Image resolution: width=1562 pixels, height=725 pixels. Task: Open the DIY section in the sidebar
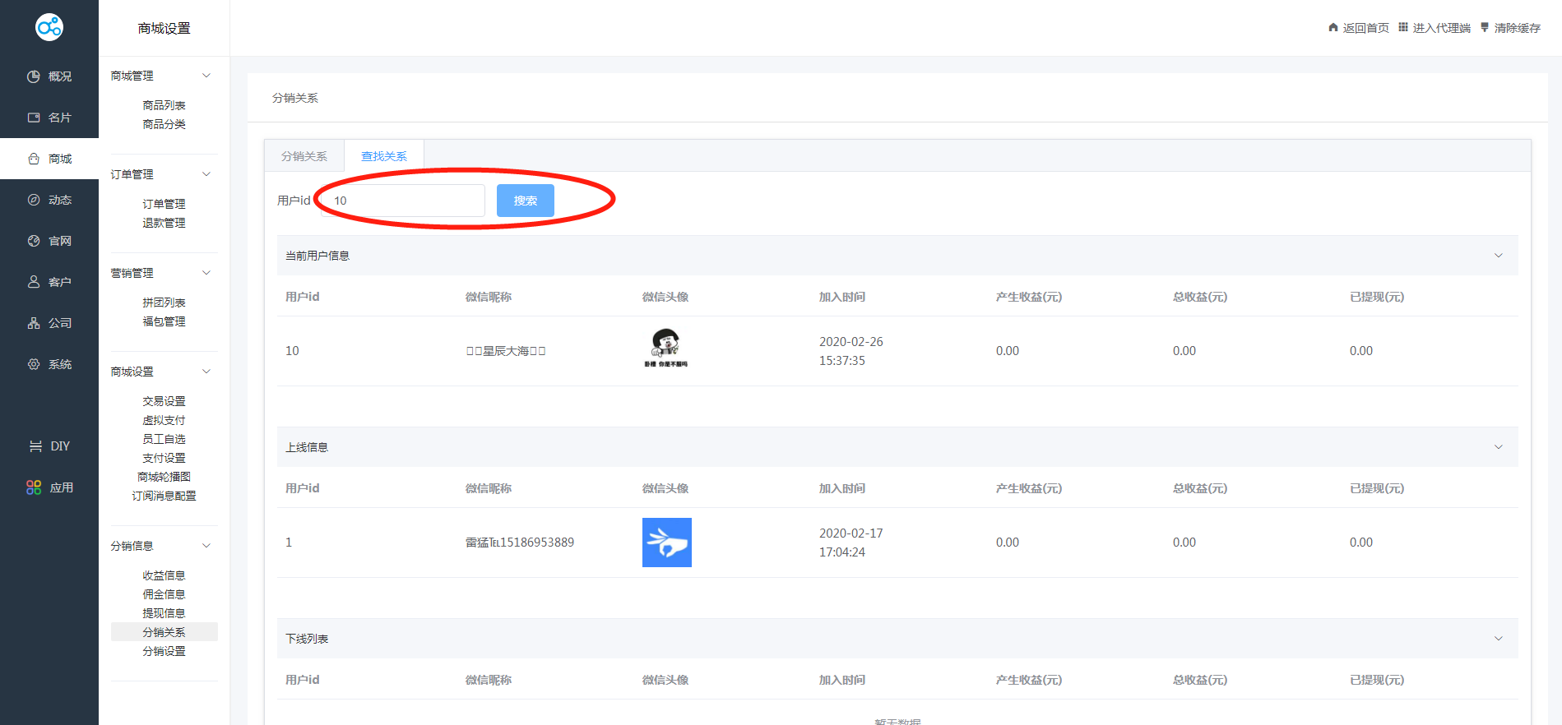(49, 446)
